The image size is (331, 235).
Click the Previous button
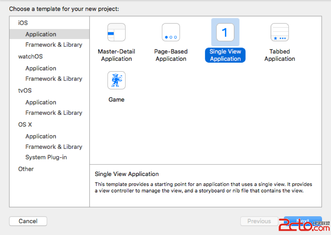[259, 221]
